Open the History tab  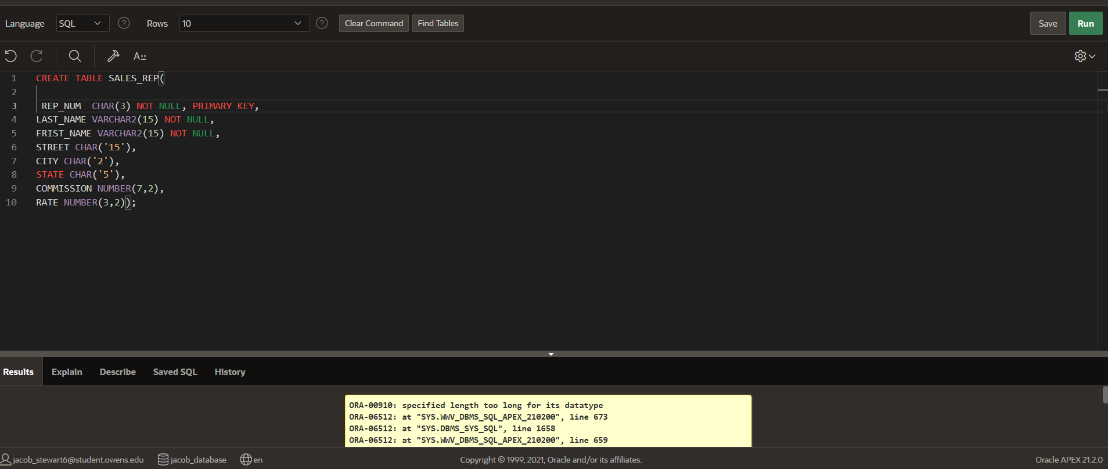tap(230, 371)
